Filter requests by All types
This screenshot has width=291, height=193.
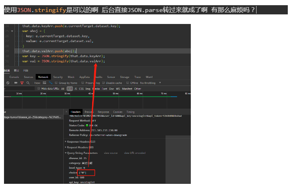click(x=63, y=89)
